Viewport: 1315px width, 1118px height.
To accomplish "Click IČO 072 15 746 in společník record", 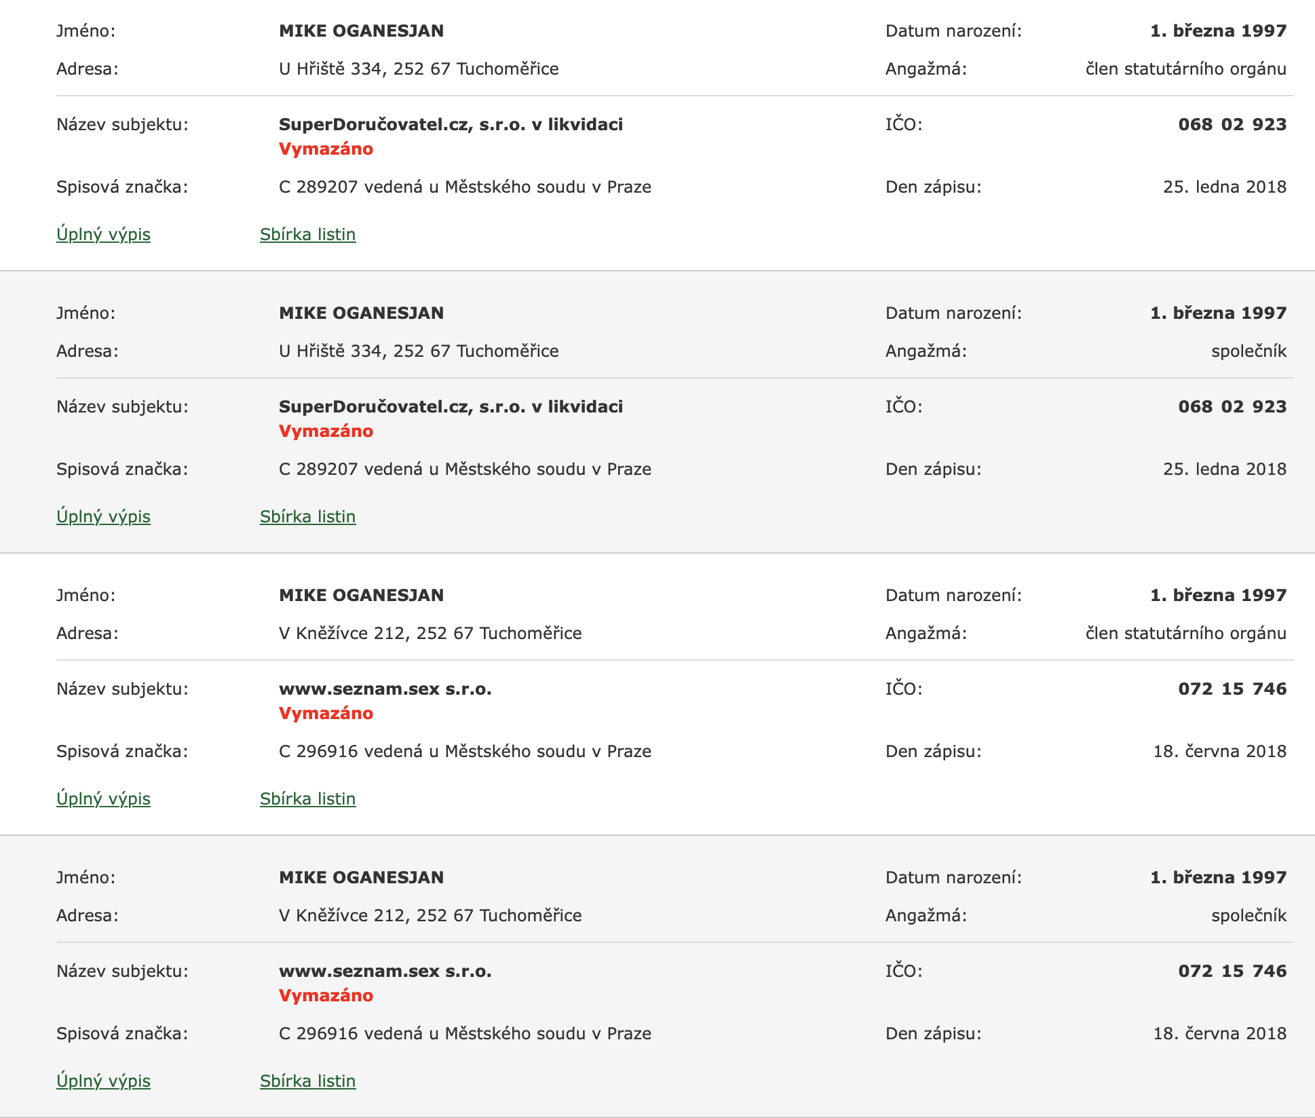I will (x=1232, y=971).
